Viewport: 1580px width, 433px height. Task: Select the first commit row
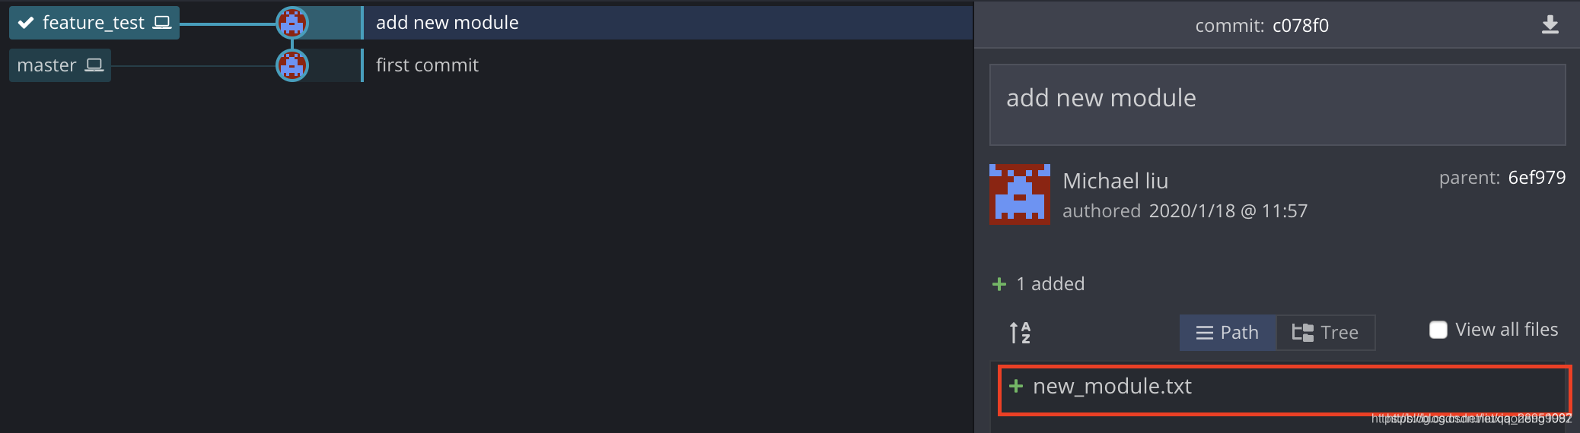667,65
